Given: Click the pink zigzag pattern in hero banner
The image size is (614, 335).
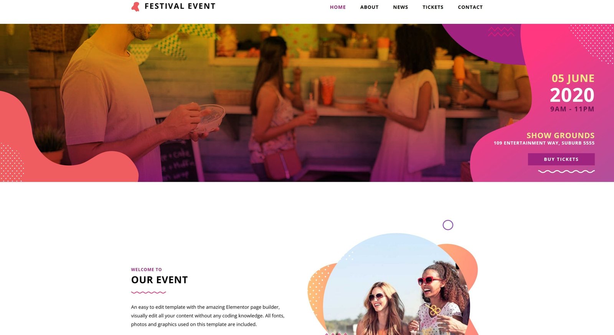Looking at the screenshot, I should [x=501, y=32].
